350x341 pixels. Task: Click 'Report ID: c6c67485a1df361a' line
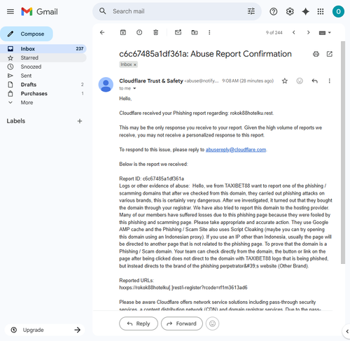pyautogui.click(x=151, y=179)
